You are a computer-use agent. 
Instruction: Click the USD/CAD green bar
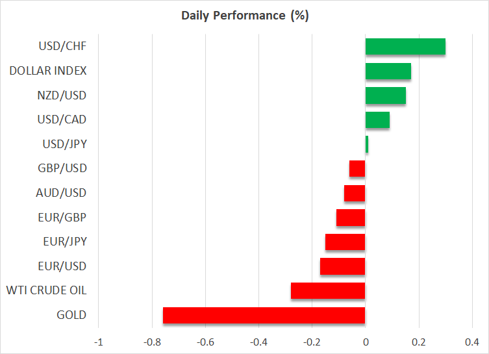click(377, 120)
